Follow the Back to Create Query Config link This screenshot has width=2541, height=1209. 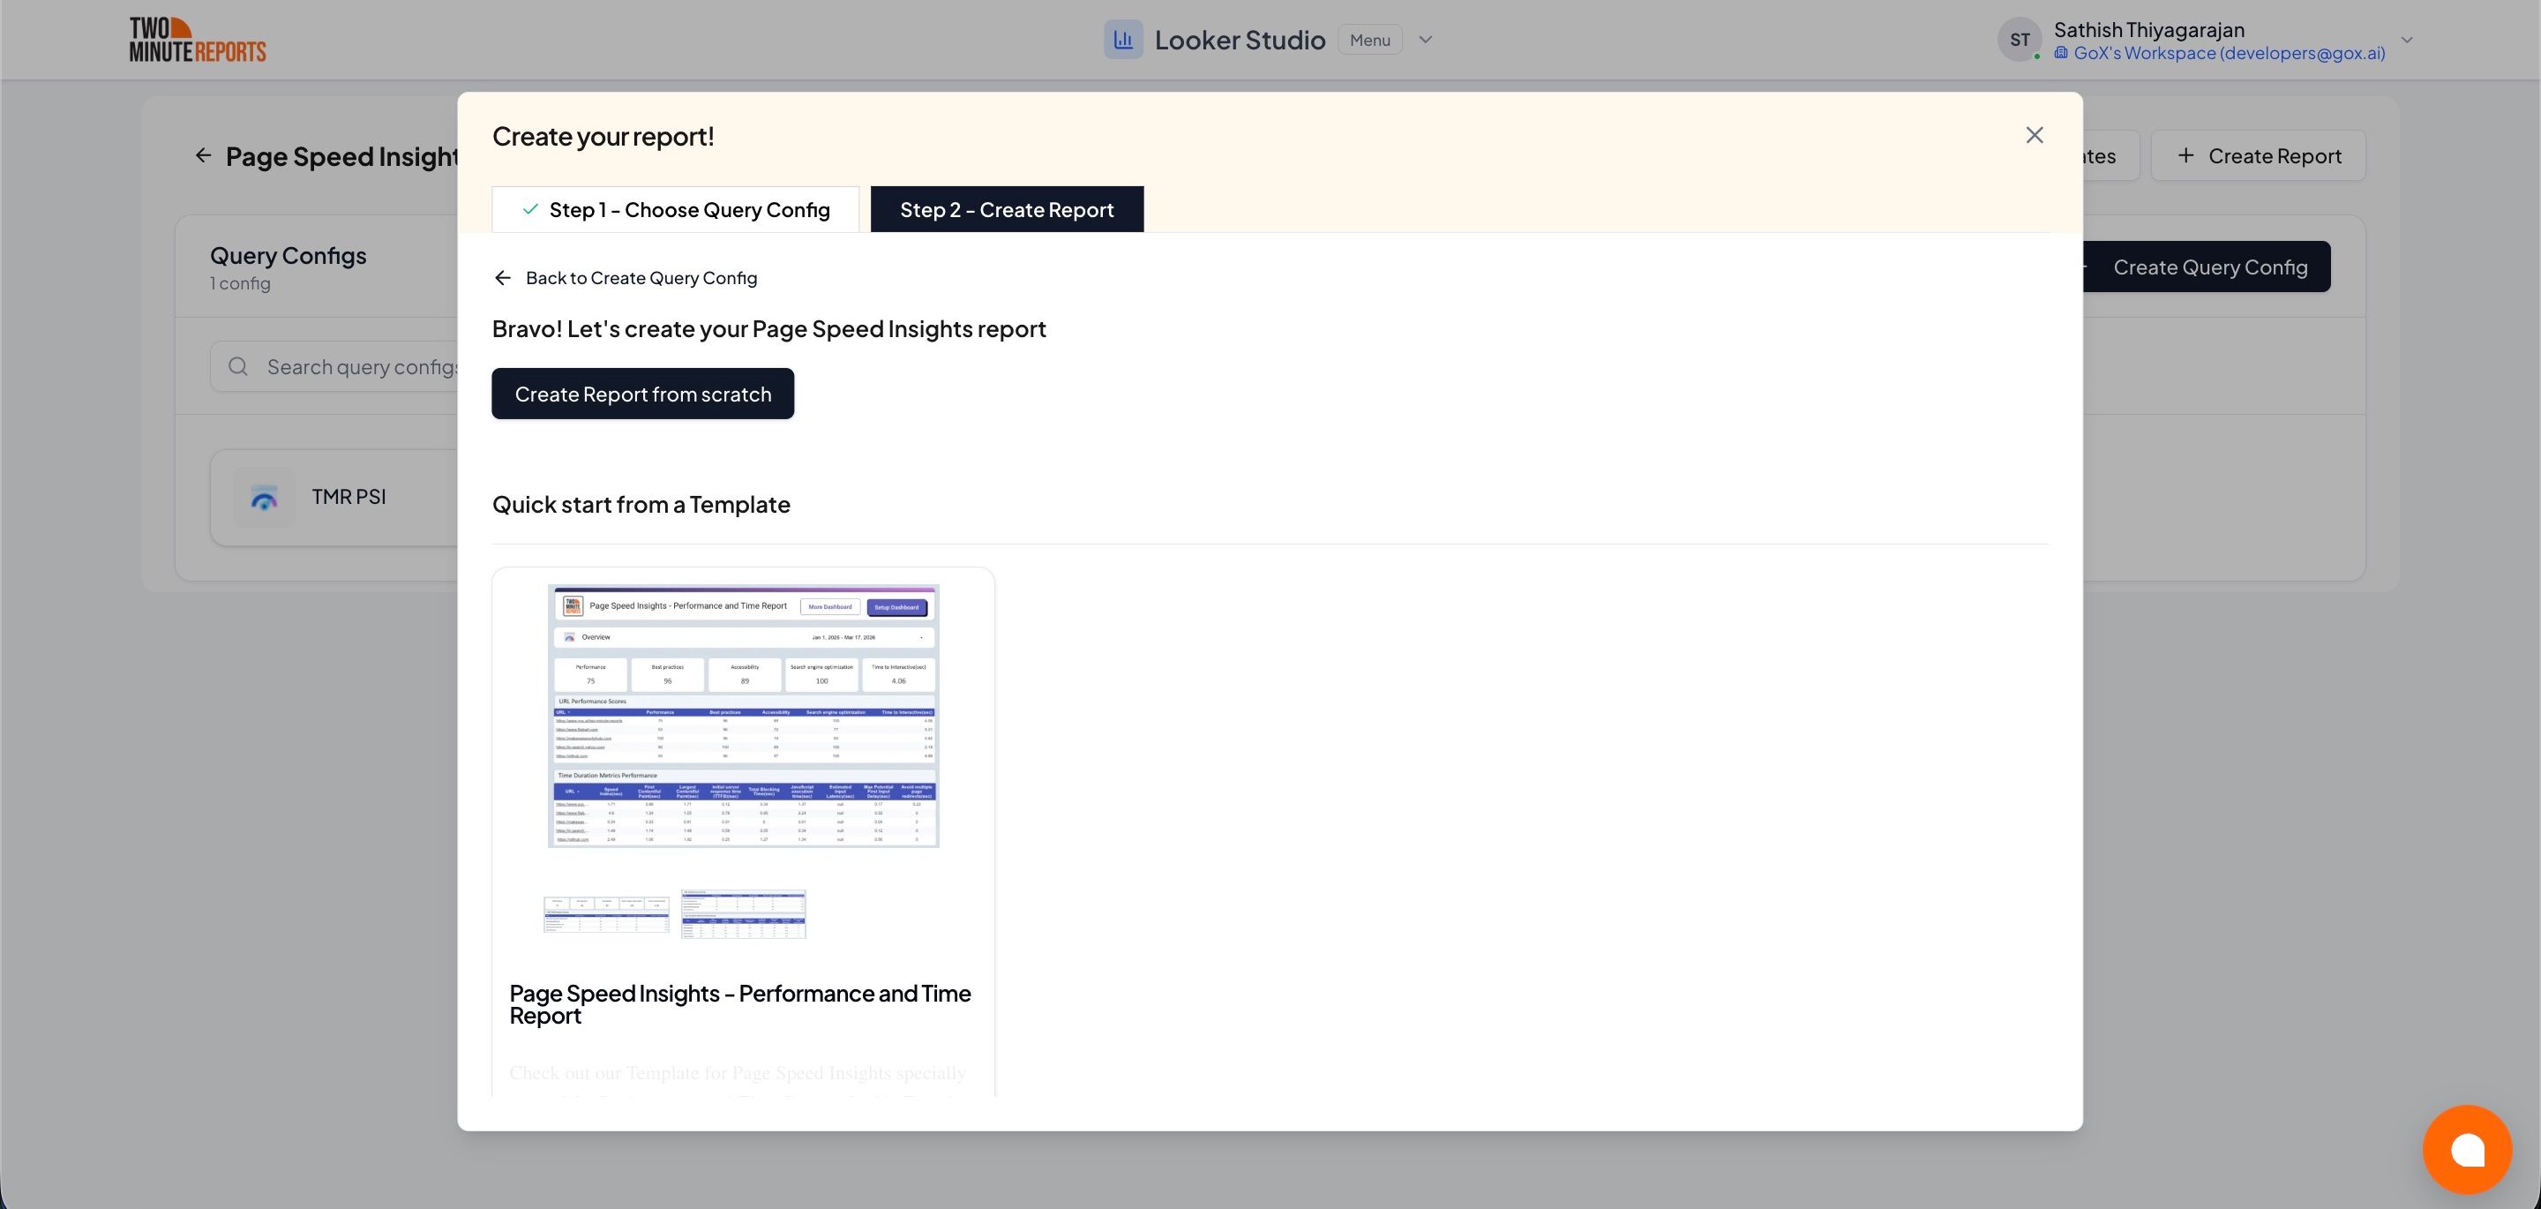point(641,277)
